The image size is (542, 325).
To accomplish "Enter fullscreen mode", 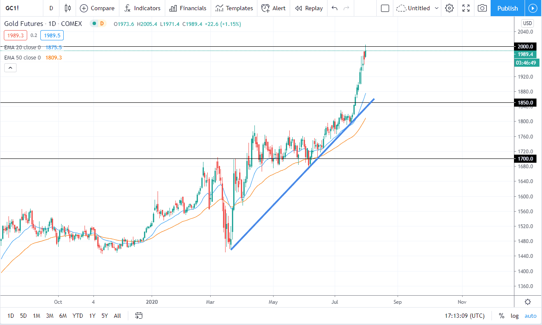I will [466, 8].
